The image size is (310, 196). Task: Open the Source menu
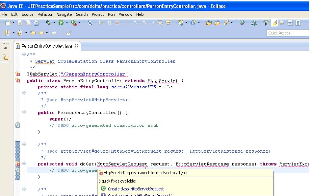(28, 14)
